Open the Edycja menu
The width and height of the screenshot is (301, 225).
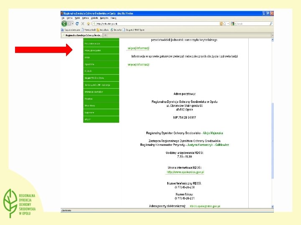[69, 18]
